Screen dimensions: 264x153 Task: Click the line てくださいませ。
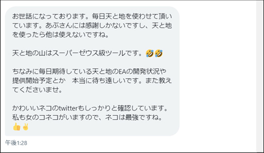coord(37,90)
